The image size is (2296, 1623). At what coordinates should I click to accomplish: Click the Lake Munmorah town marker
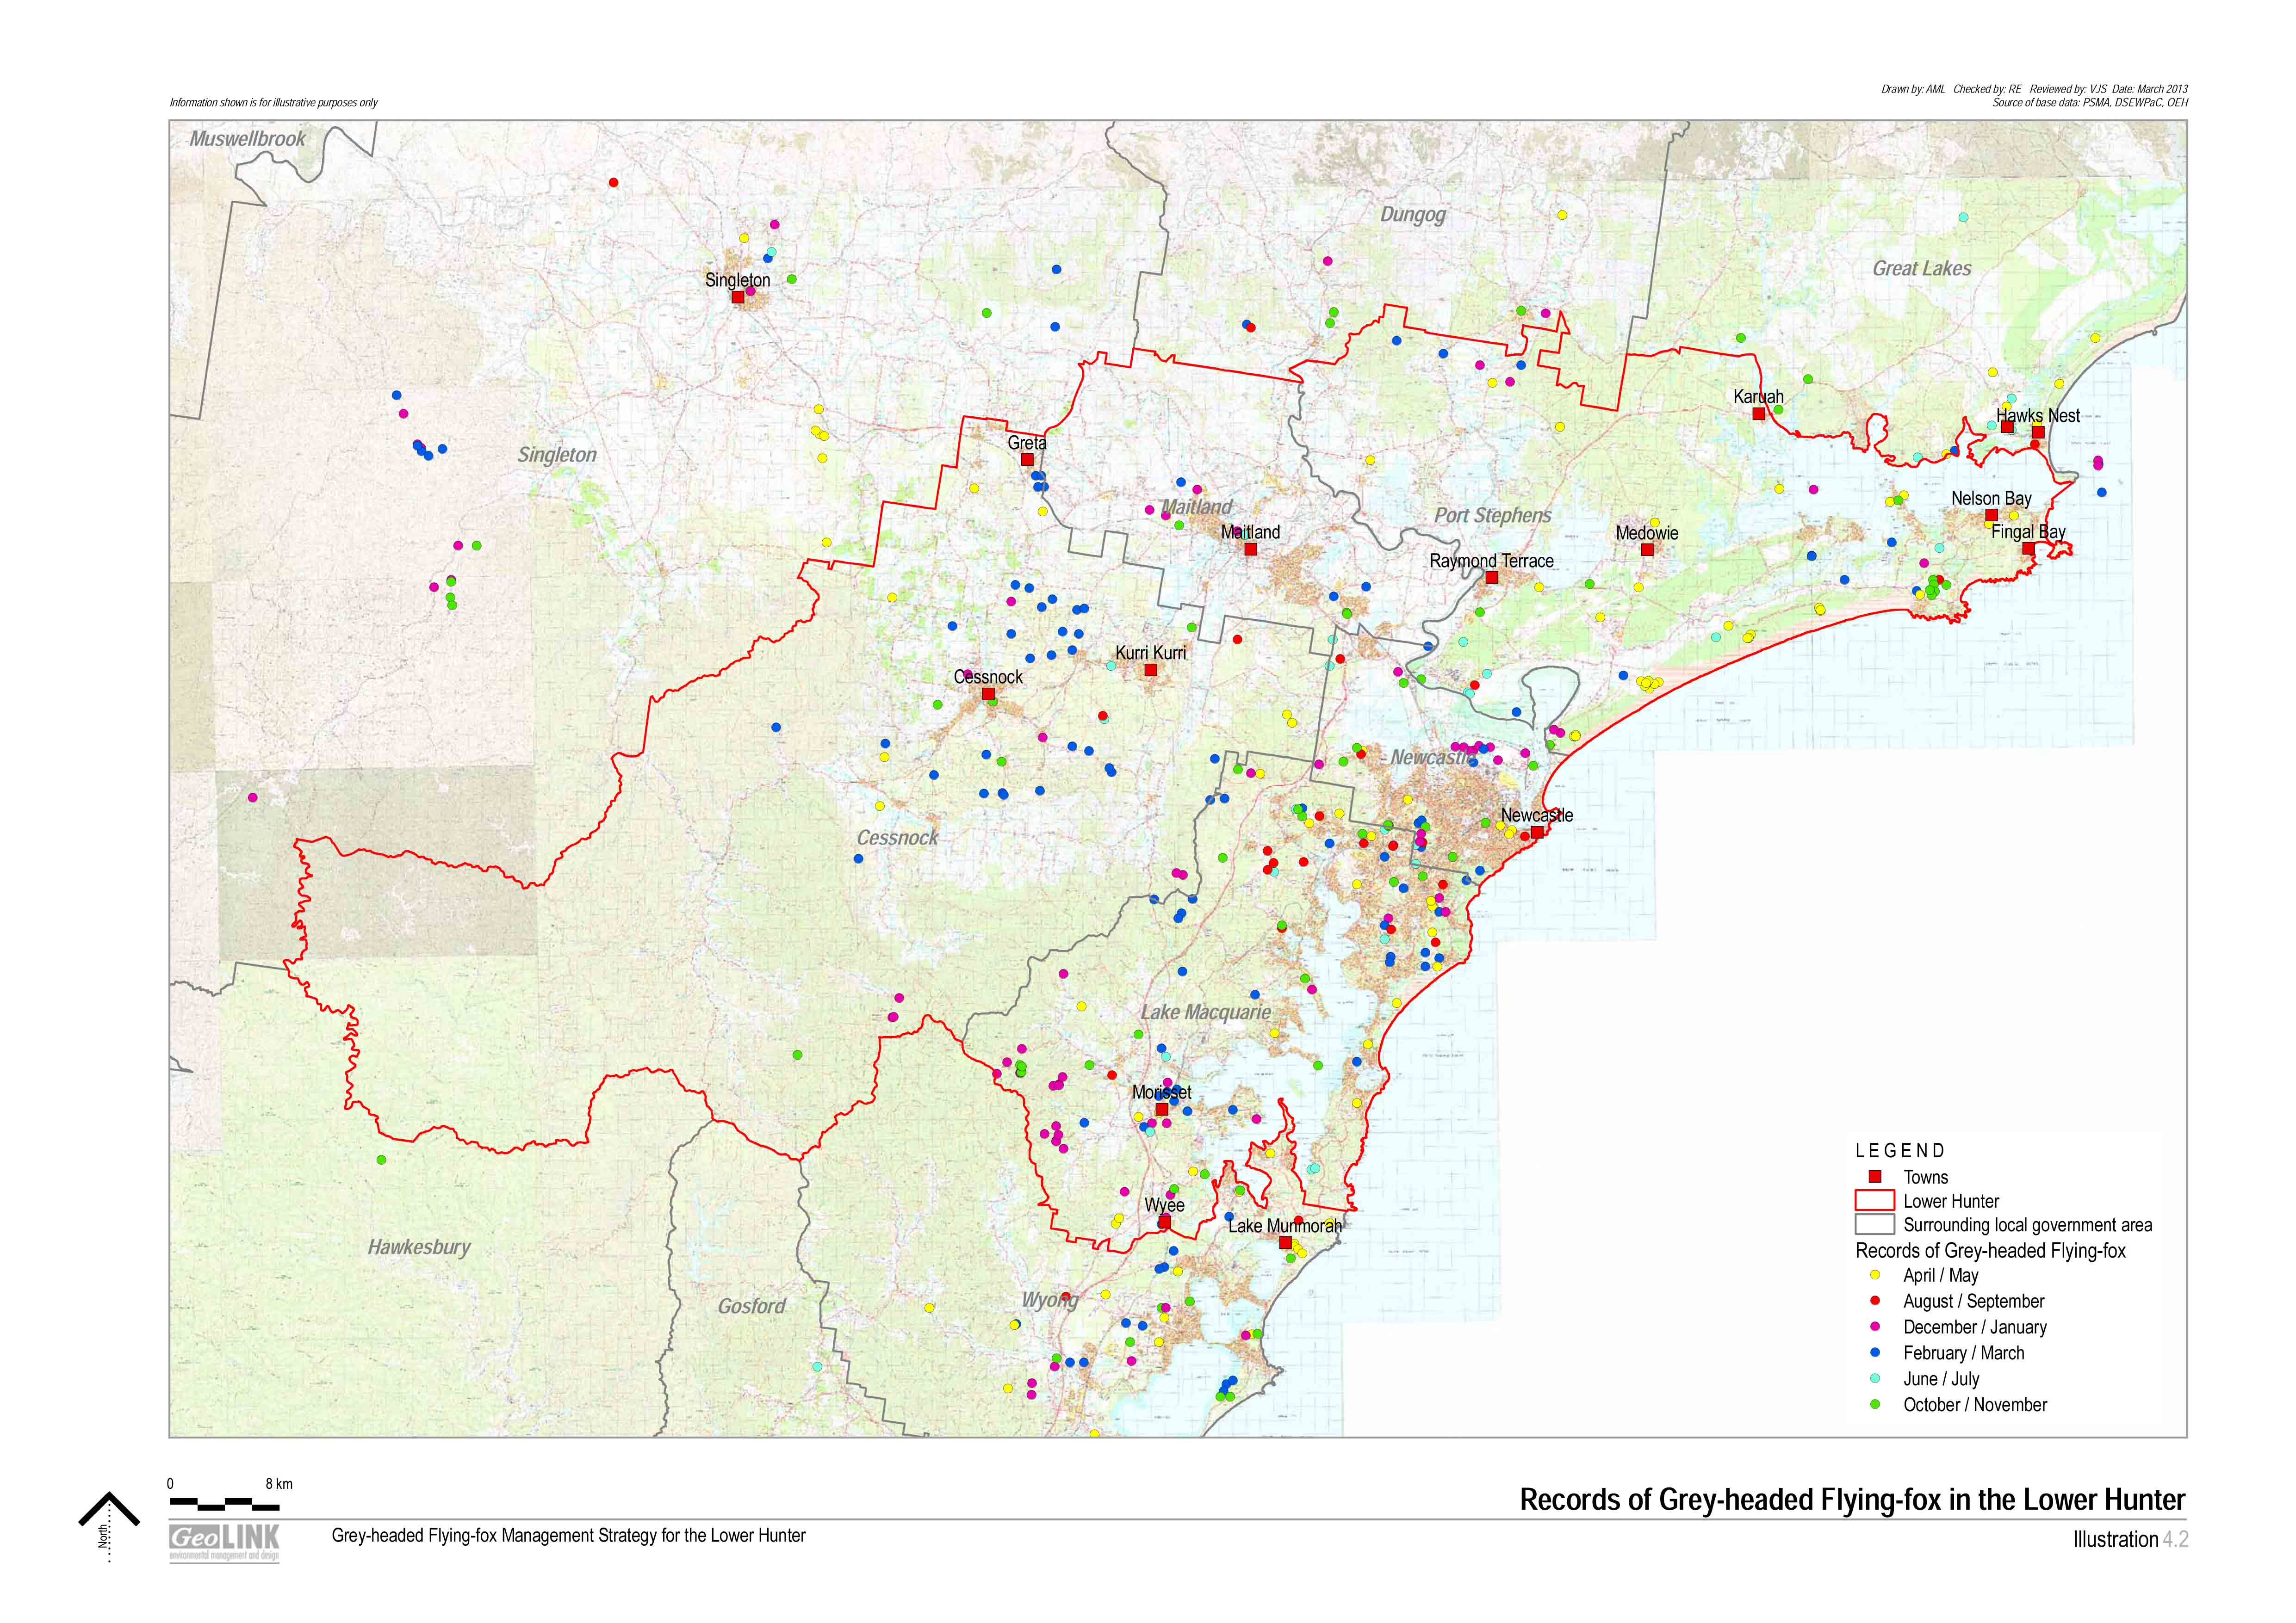point(1285,1242)
